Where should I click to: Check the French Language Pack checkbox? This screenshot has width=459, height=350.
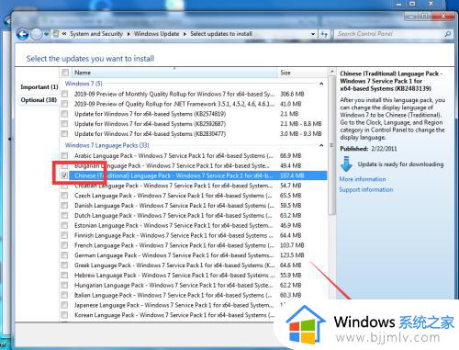click(64, 245)
